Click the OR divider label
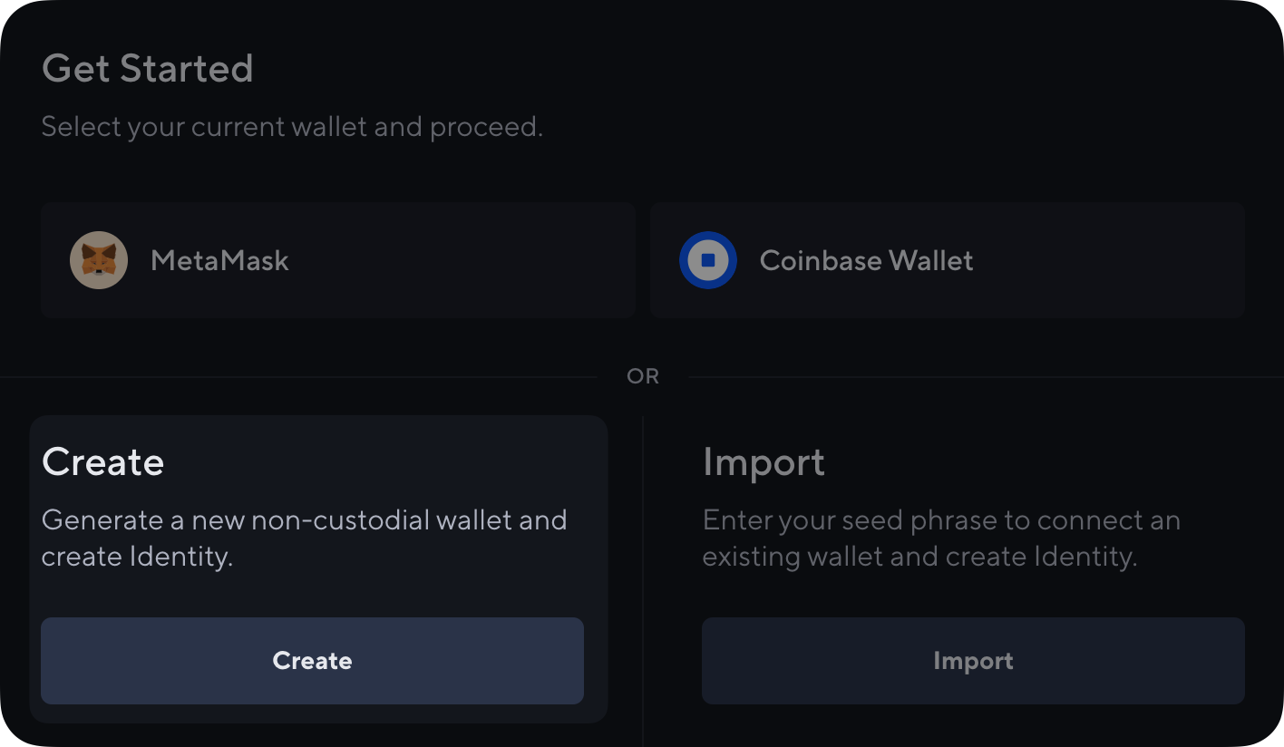Viewport: 1284px width, 747px height. (x=642, y=375)
